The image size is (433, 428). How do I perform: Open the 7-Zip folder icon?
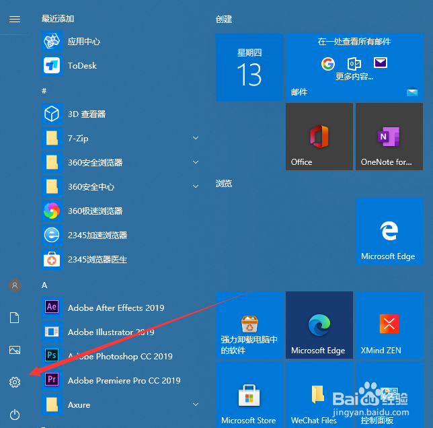52,138
